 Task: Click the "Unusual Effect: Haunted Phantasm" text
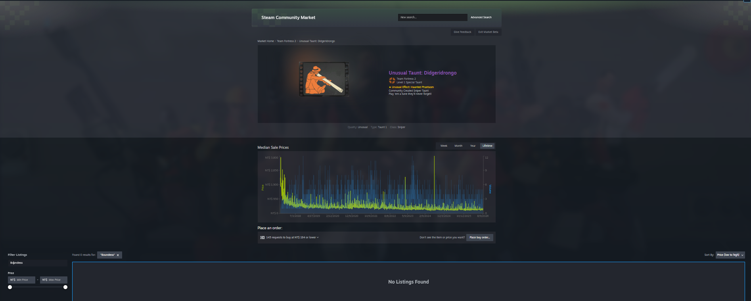click(x=411, y=87)
